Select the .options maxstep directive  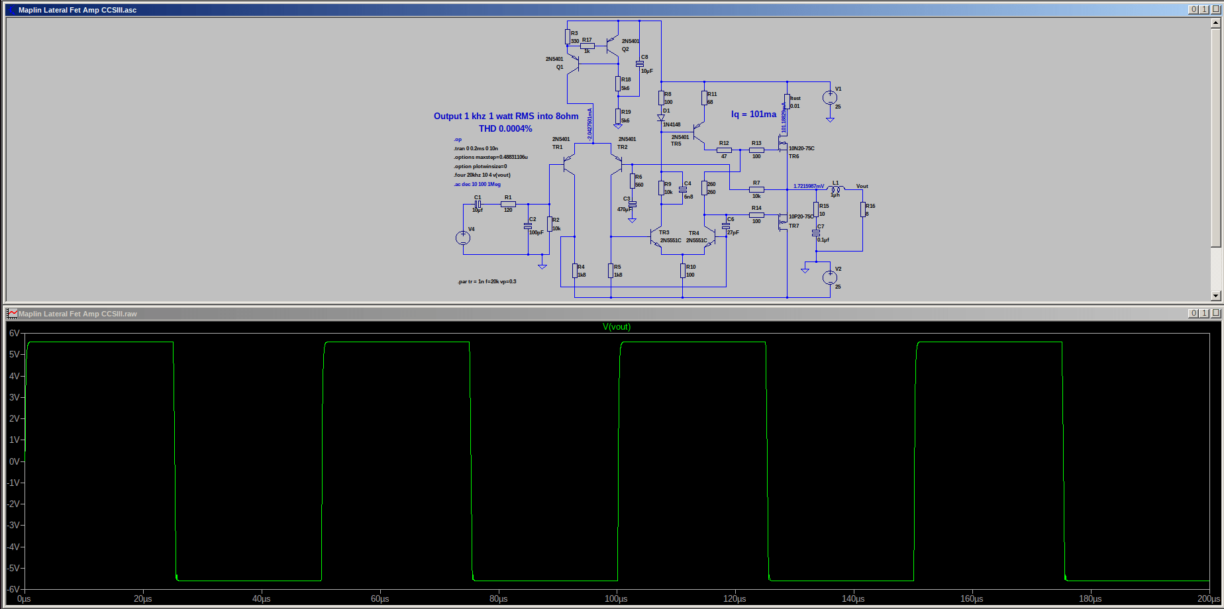(x=491, y=157)
